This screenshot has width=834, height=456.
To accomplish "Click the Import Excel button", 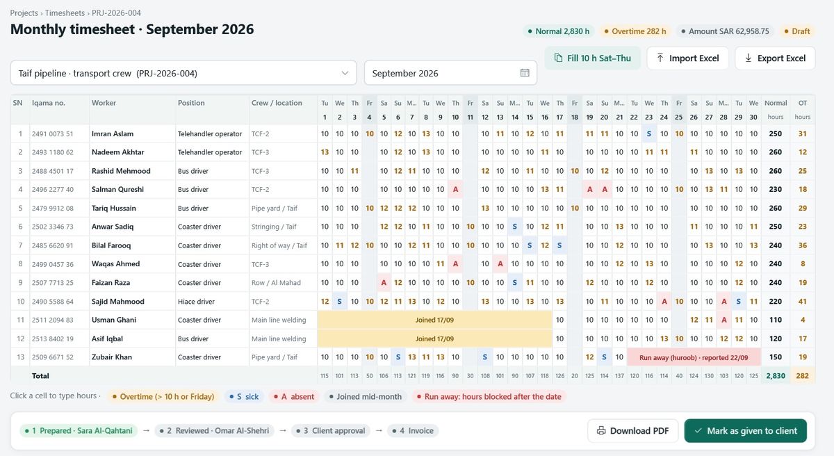I will click(687, 58).
